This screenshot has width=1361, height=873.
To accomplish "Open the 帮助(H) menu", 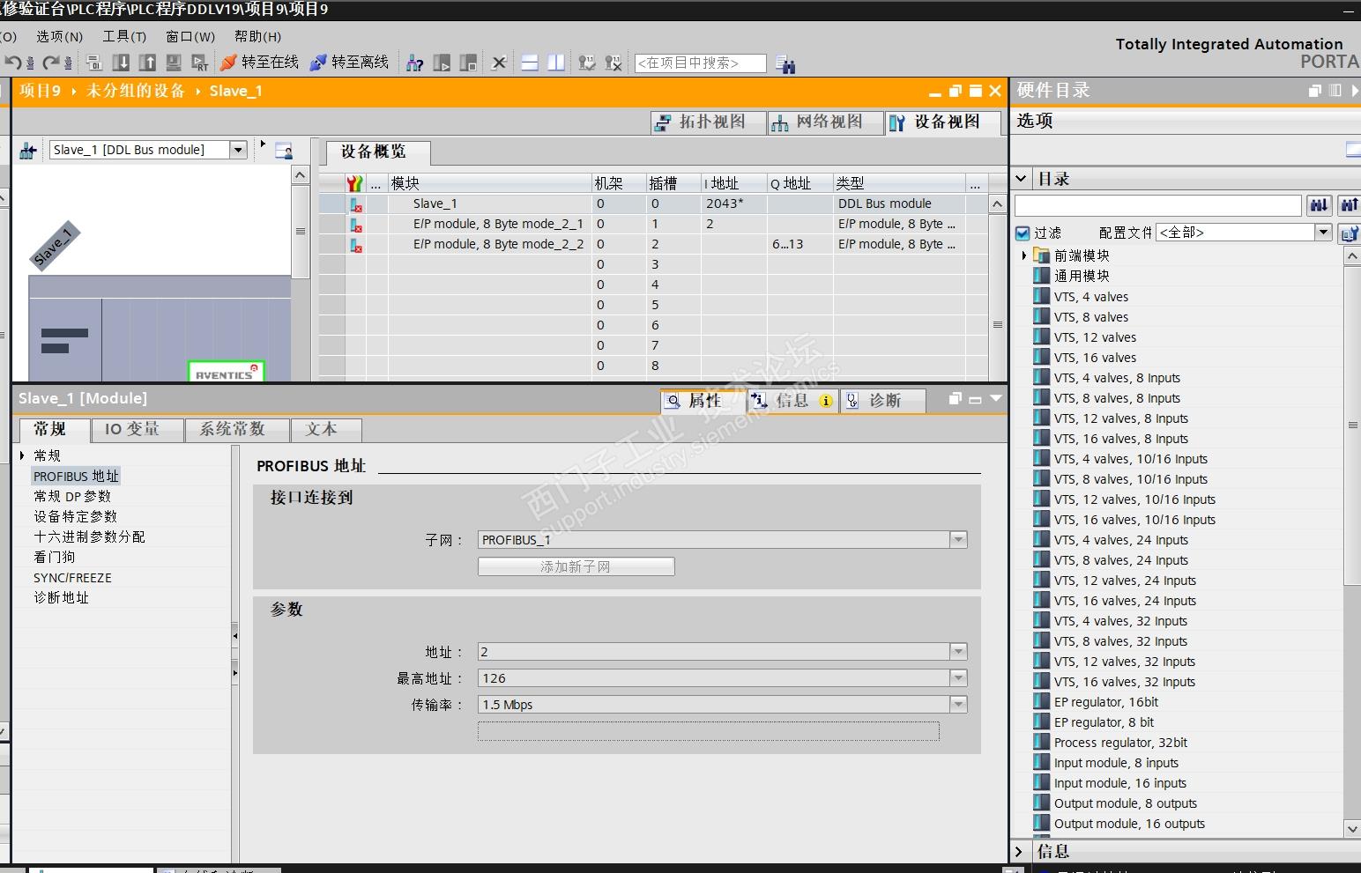I will (x=257, y=36).
